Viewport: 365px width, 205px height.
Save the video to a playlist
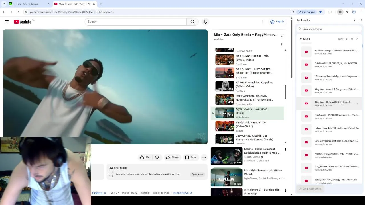190,157
